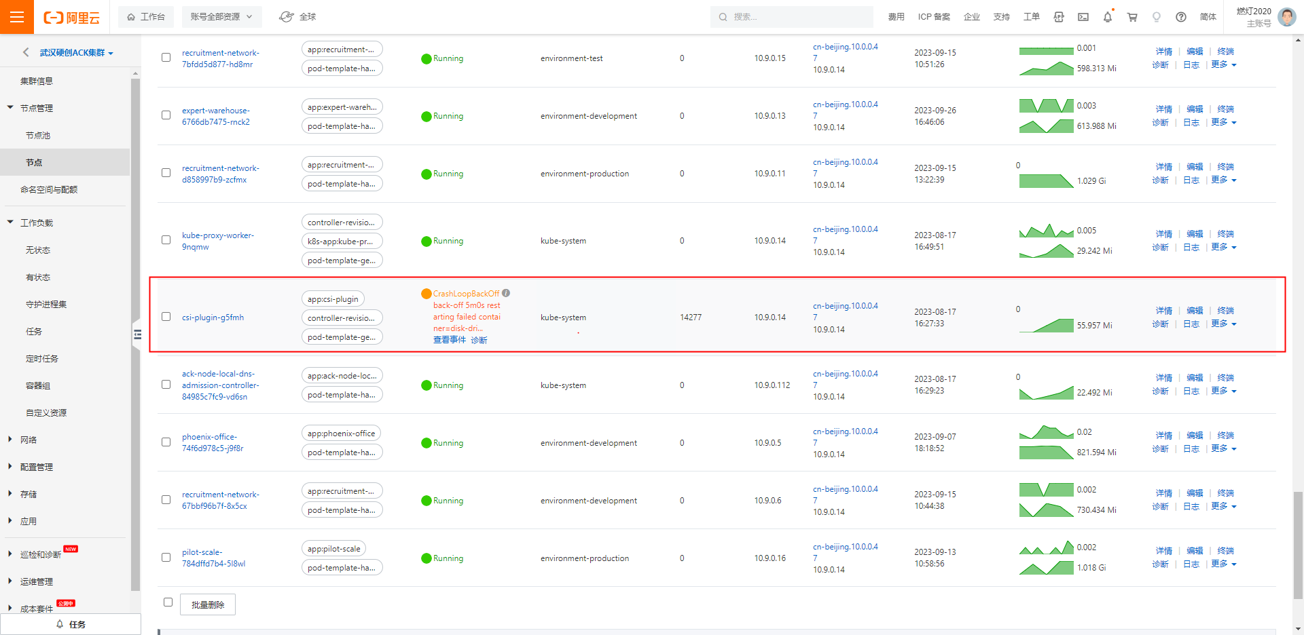Click the user avatar picture

(x=1286, y=17)
